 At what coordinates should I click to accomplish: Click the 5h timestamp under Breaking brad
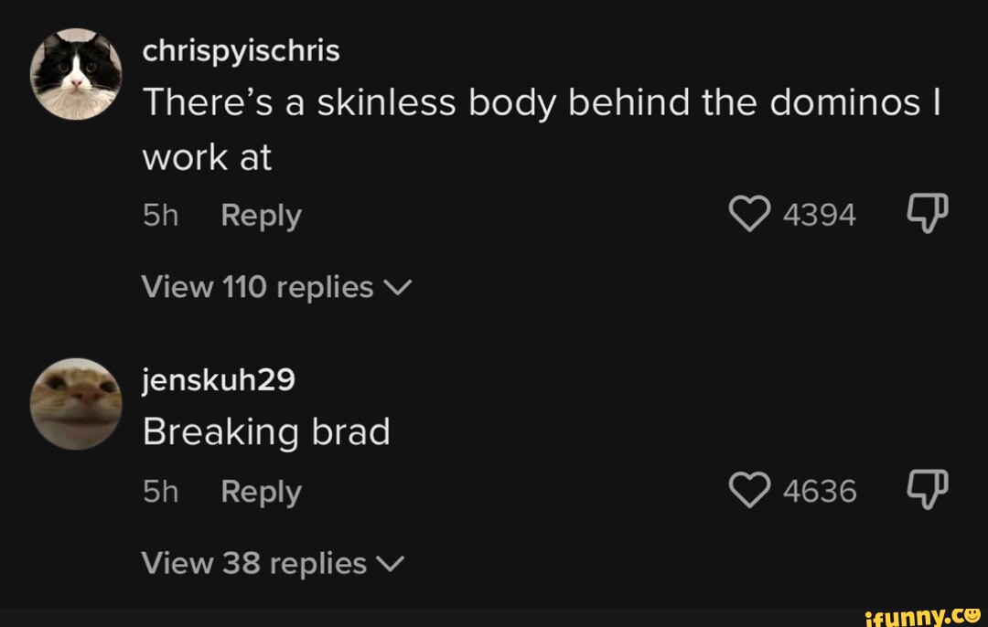160,492
